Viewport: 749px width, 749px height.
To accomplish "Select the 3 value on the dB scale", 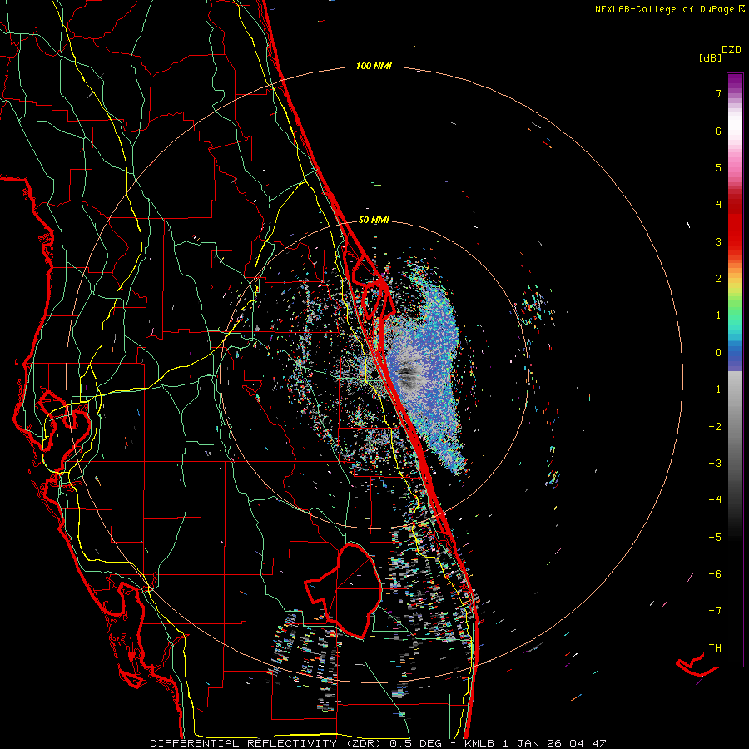I will tap(718, 241).
